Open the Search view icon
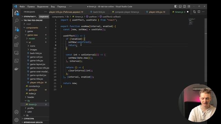Viewport: 221px width, 124px height. [17, 21]
